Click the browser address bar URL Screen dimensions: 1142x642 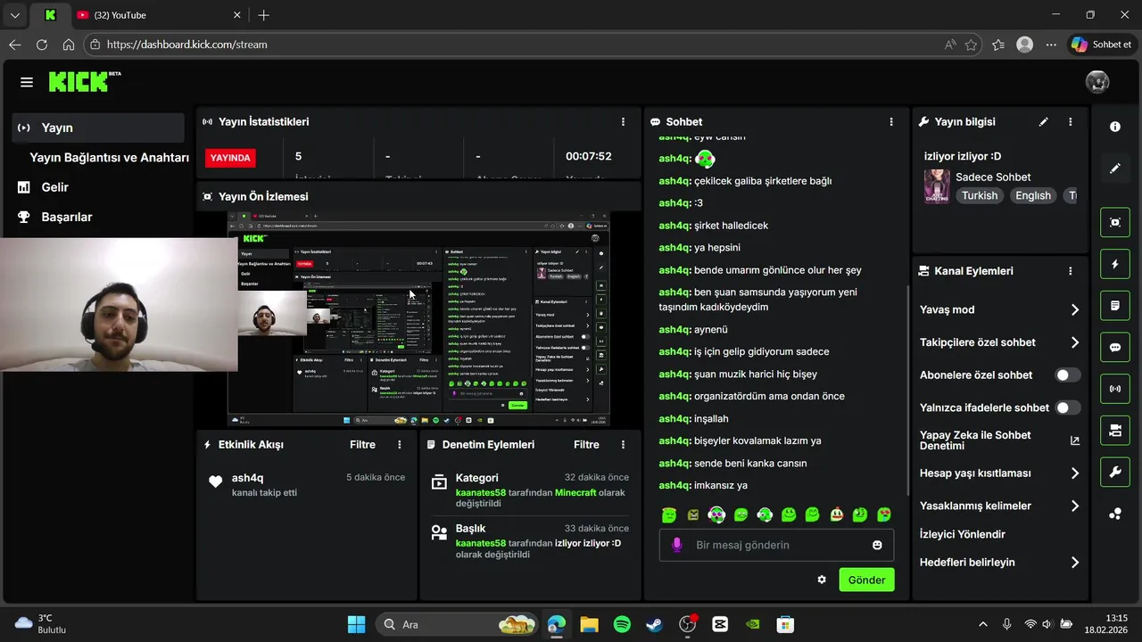(187, 45)
